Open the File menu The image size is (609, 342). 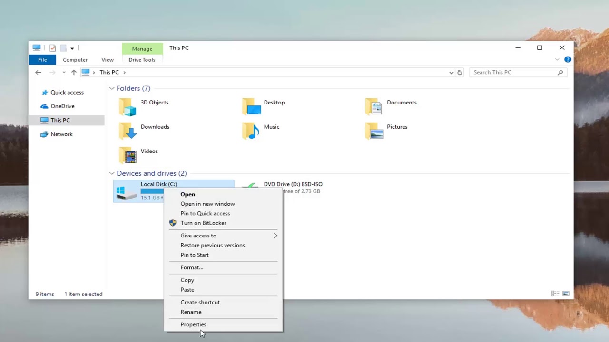(42, 60)
